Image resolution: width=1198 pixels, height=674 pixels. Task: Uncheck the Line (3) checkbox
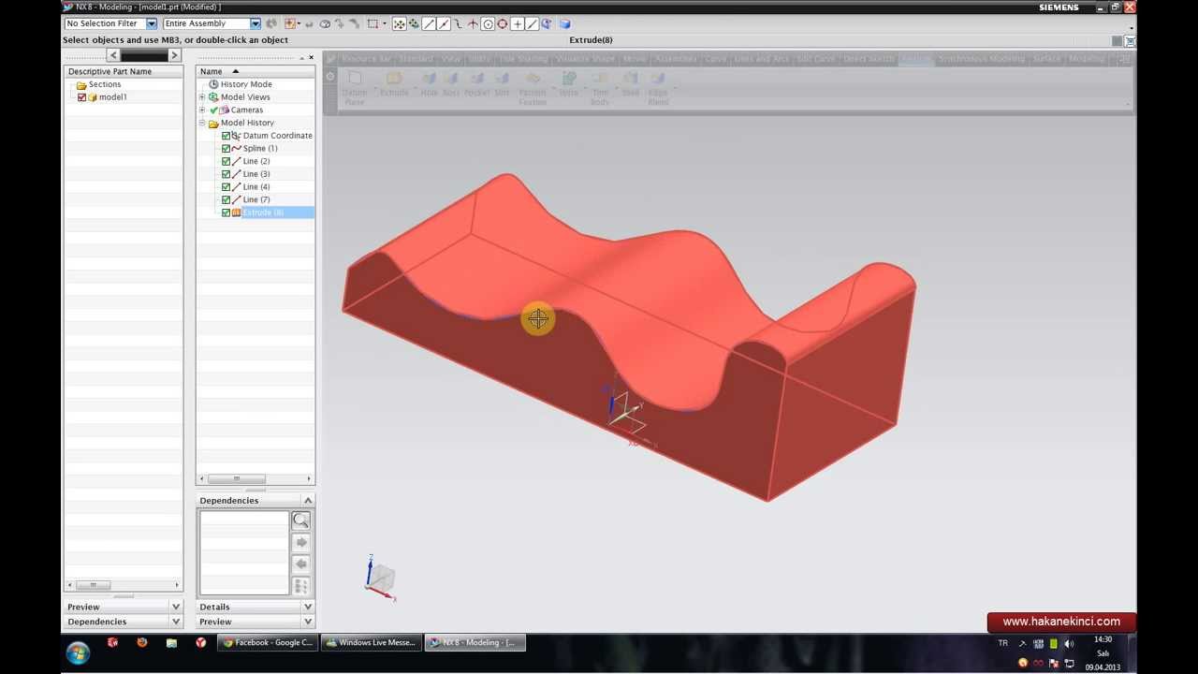[x=226, y=174]
